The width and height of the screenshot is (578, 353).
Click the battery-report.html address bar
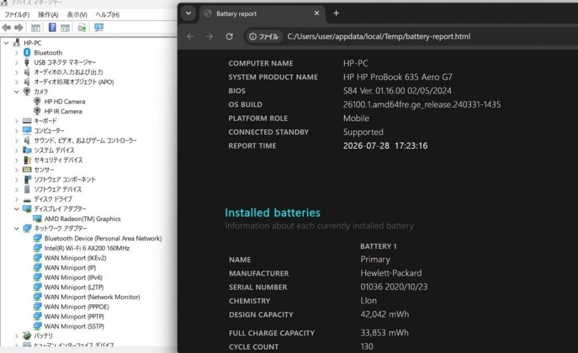point(379,36)
